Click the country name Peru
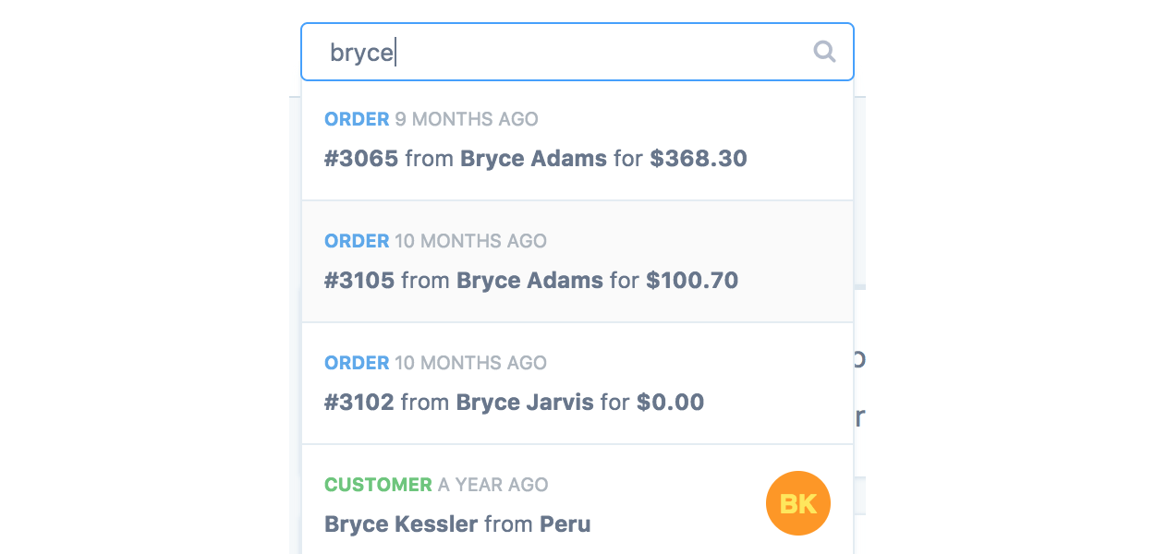The image size is (1155, 554). coord(565,524)
